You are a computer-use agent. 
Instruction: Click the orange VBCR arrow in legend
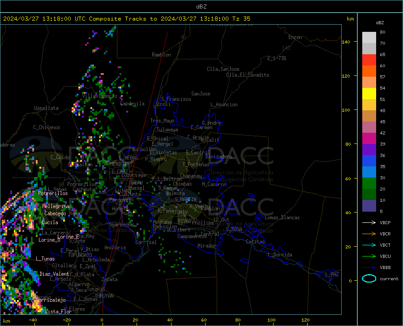(369, 234)
